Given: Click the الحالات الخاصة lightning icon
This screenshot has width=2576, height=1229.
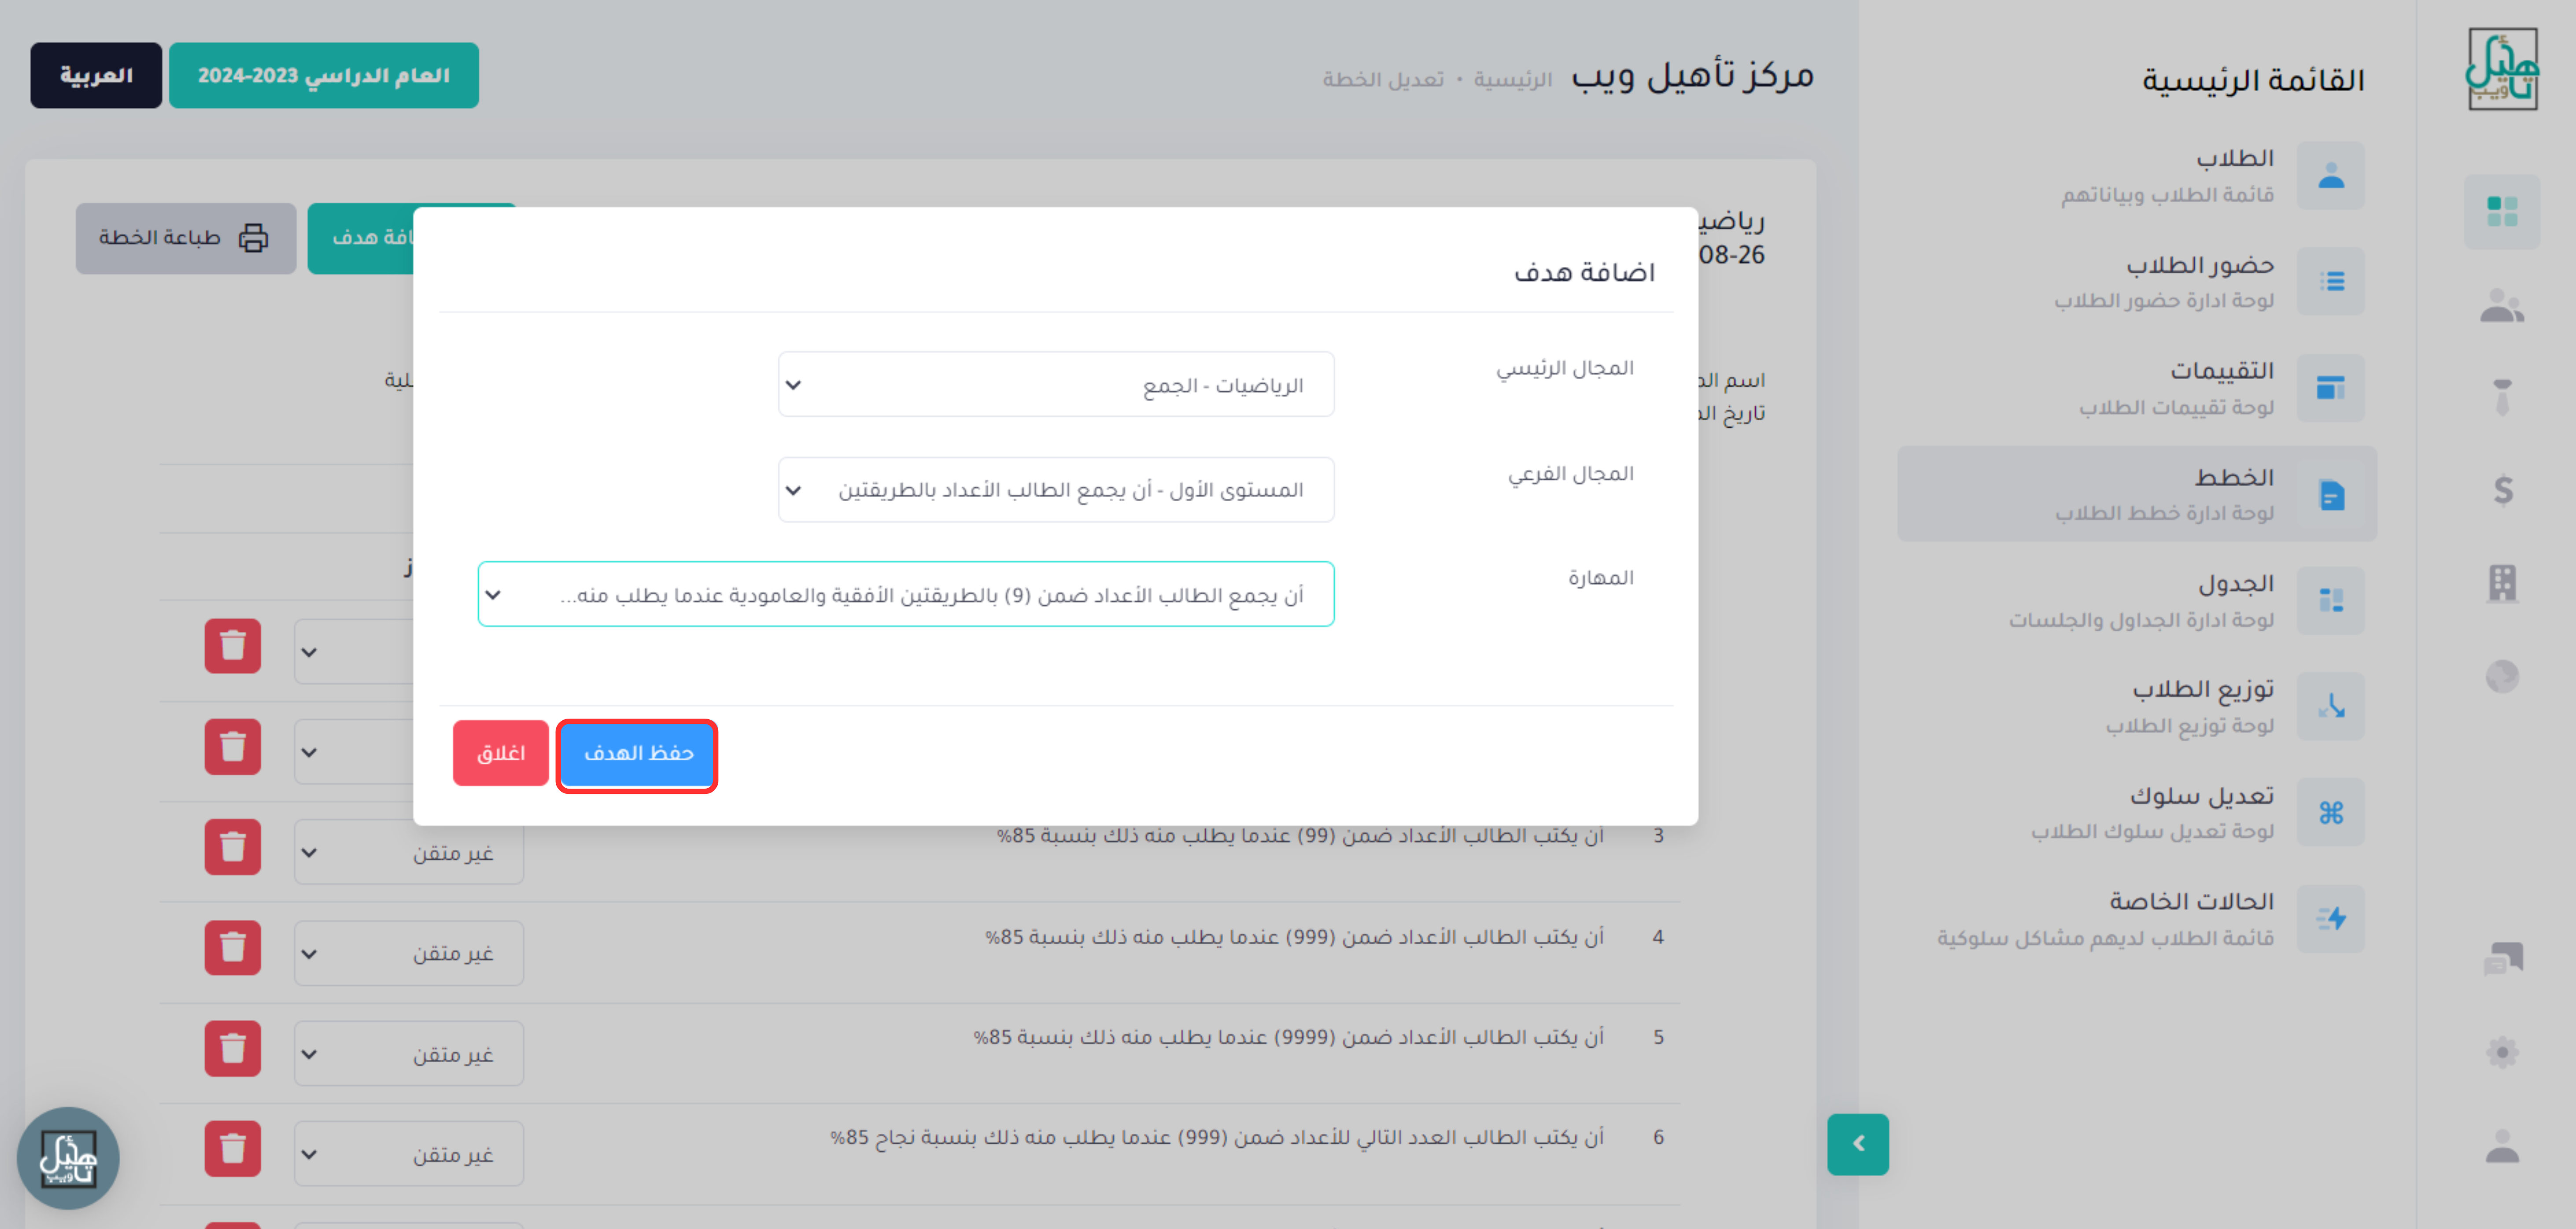Looking at the screenshot, I should point(2331,919).
